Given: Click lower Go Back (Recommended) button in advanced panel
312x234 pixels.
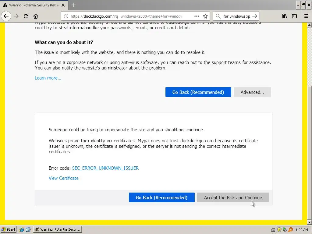Looking at the screenshot, I should click(161, 197).
